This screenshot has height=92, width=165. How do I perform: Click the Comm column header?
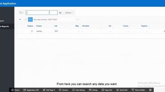pyautogui.click(x=126, y=26)
